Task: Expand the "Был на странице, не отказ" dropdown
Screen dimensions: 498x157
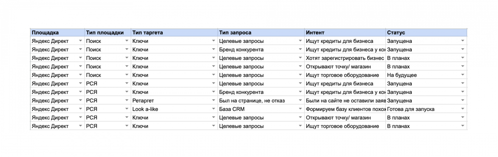Action: 300,101
